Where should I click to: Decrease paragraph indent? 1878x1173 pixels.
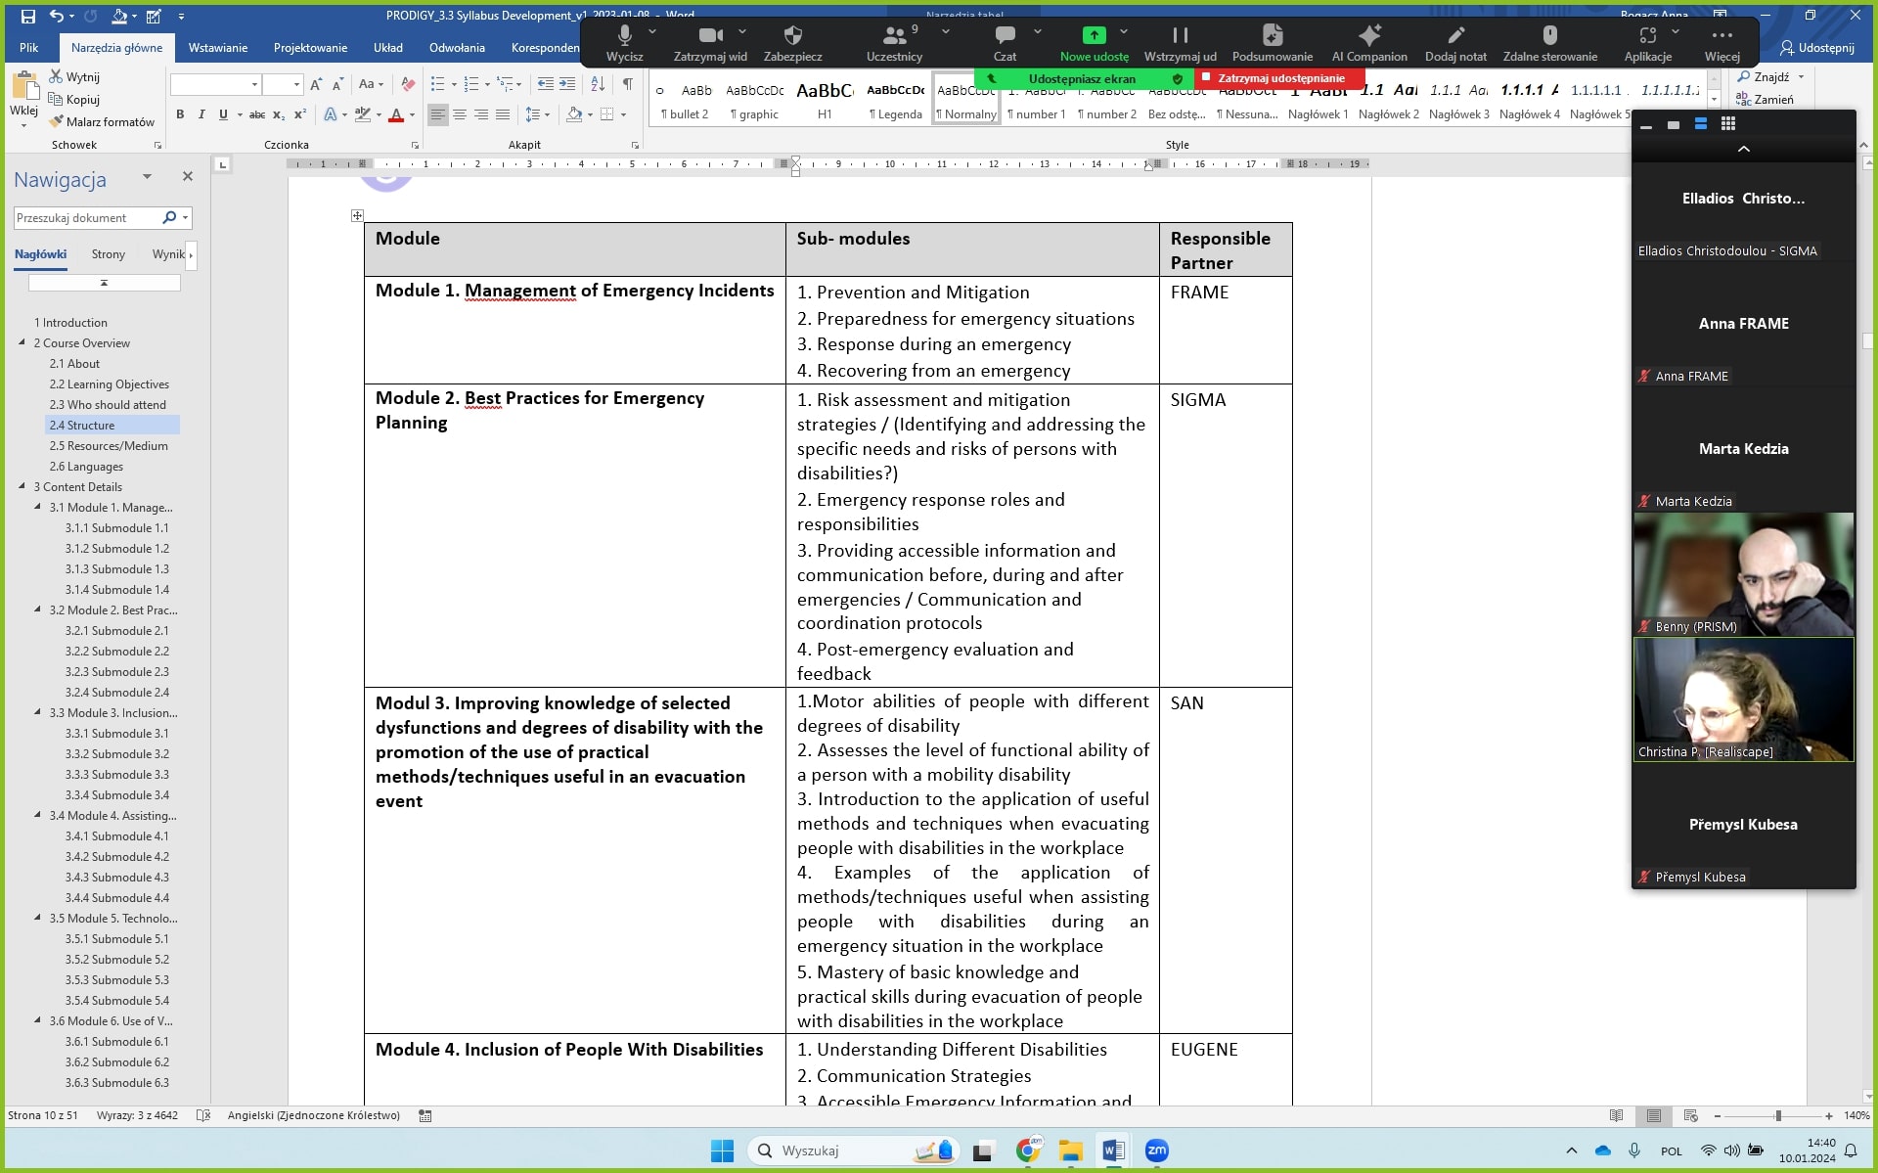coord(546,84)
